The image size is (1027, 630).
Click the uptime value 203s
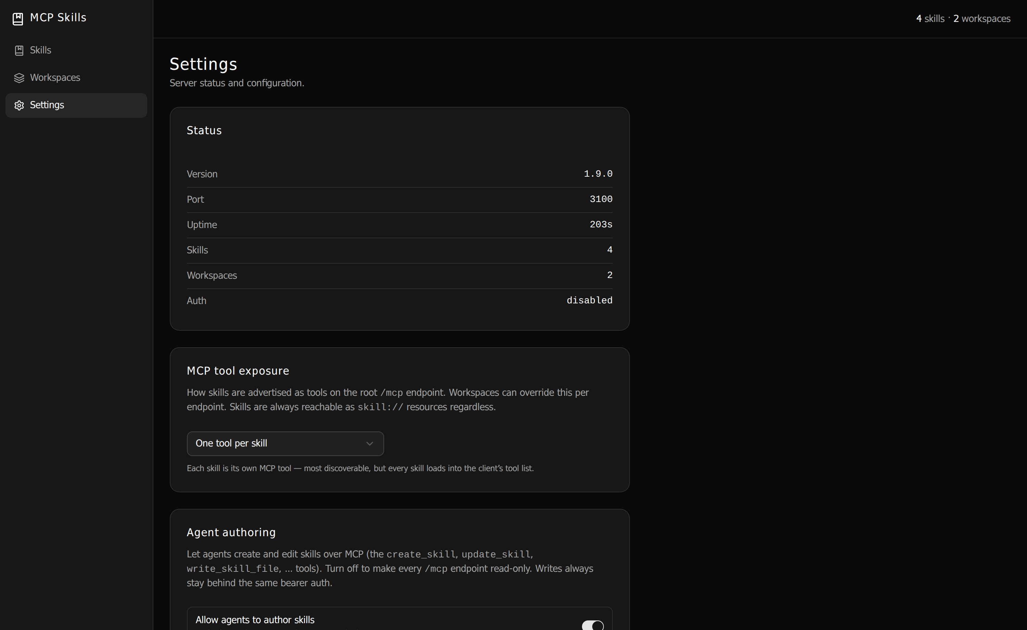[x=601, y=225]
